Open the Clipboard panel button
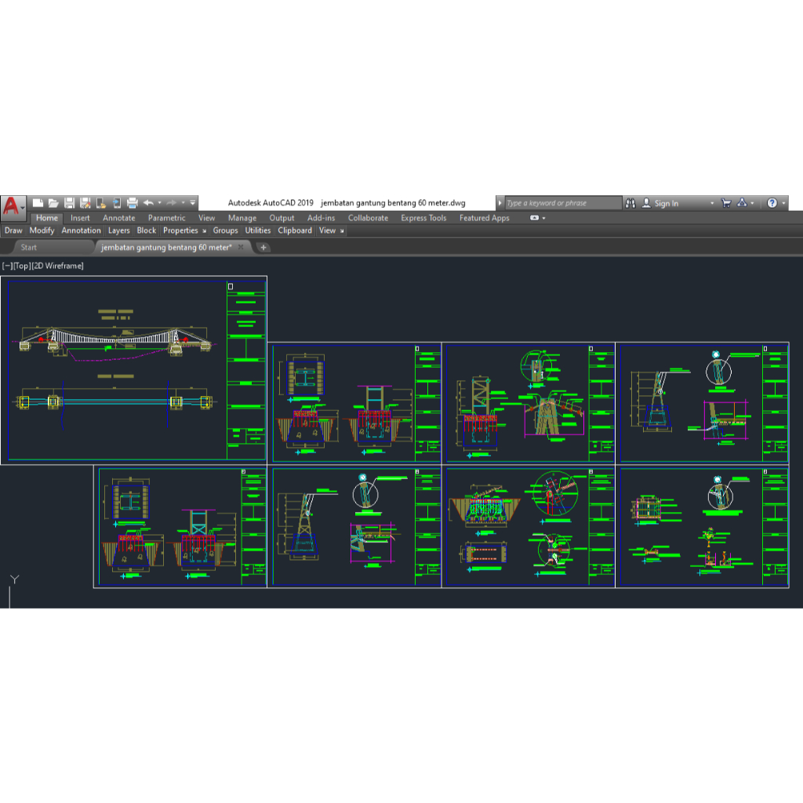The image size is (803, 803). click(x=295, y=231)
